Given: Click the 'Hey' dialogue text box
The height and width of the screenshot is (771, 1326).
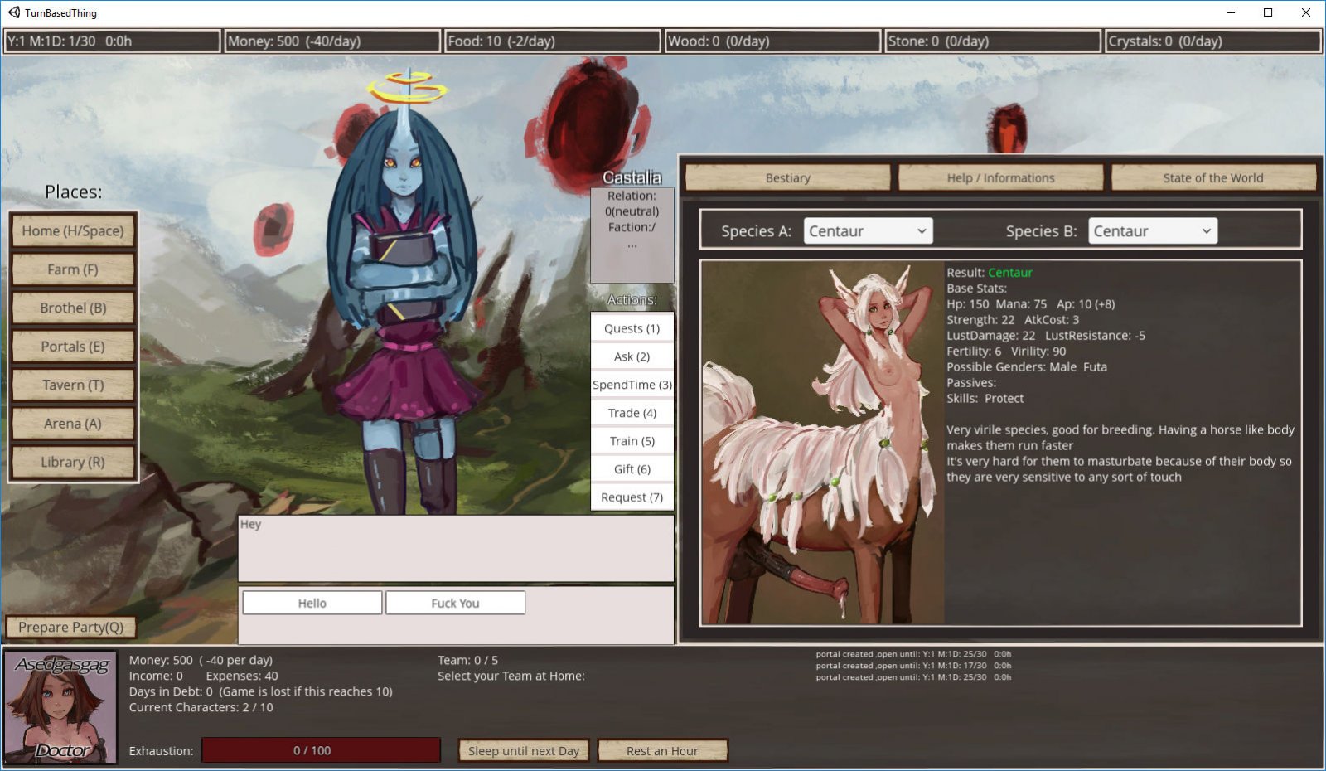Looking at the screenshot, I should click(456, 548).
